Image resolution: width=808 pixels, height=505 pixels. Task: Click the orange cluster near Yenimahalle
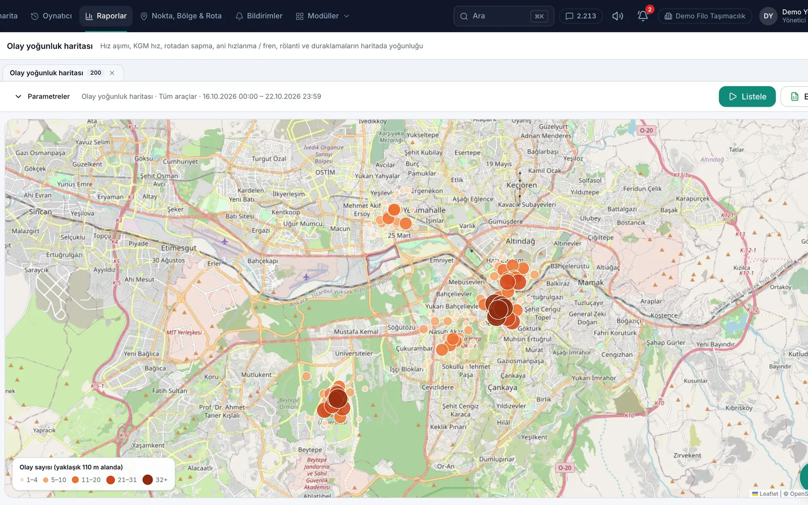(394, 210)
